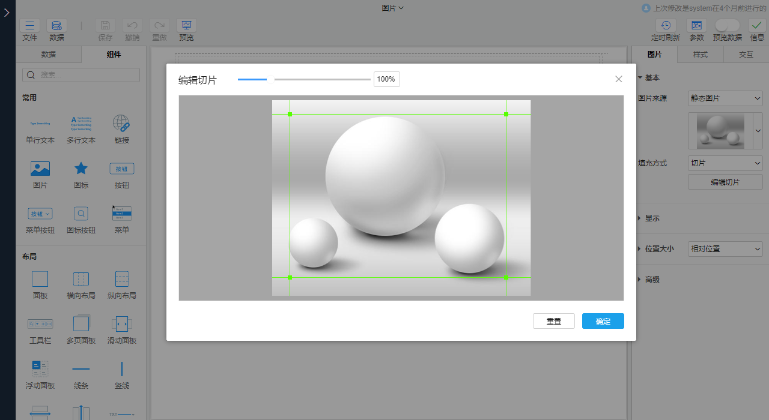Switch to the 样式 tab
Image resolution: width=769 pixels, height=420 pixels.
(x=700, y=55)
